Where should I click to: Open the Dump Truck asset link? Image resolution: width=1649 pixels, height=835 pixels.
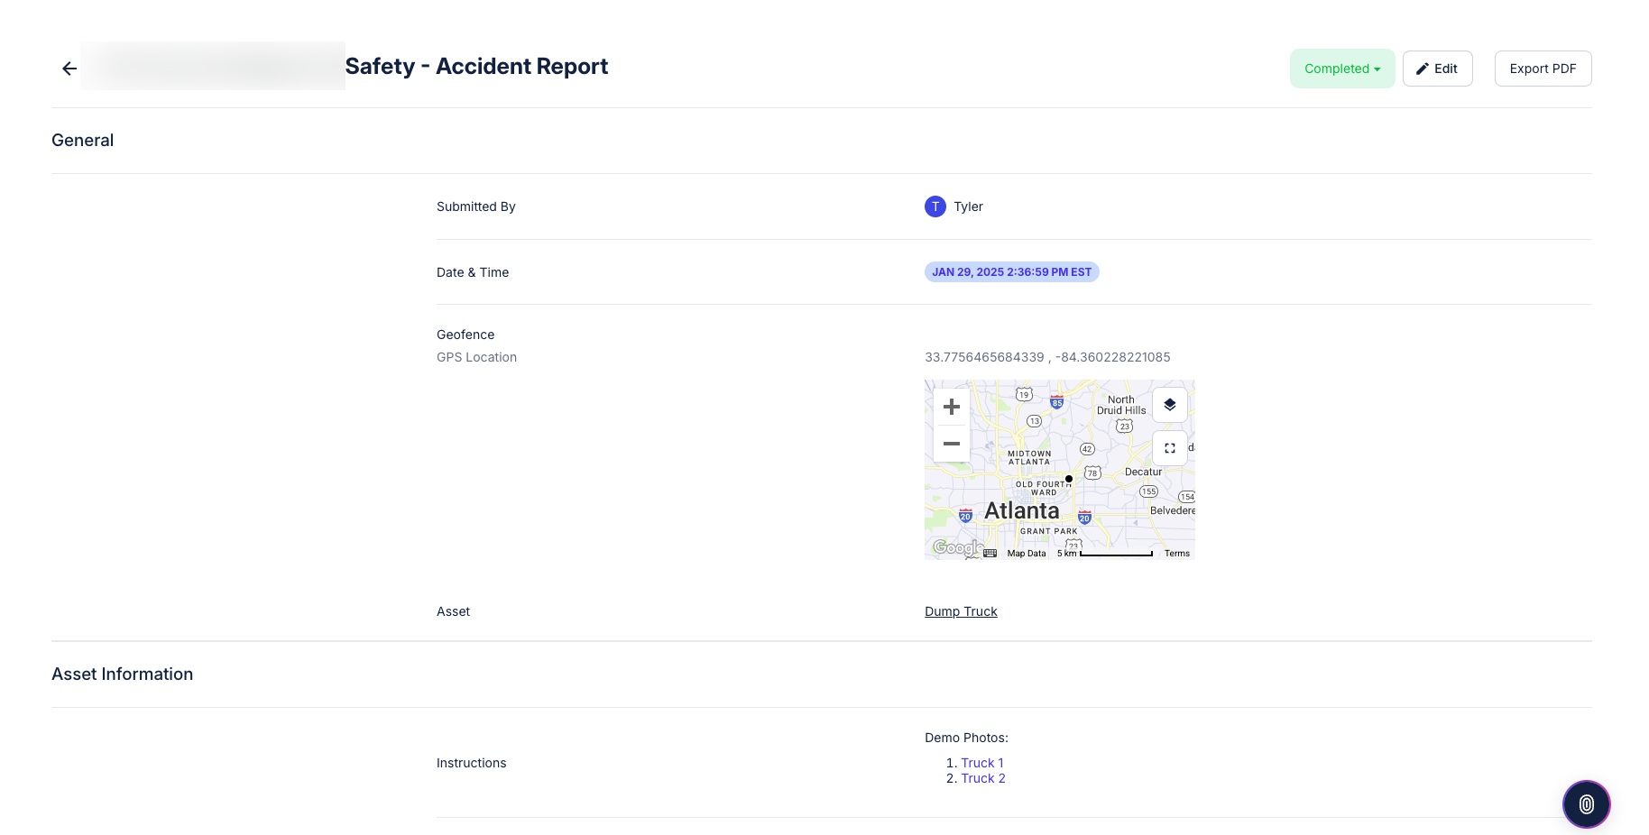coord(961,611)
